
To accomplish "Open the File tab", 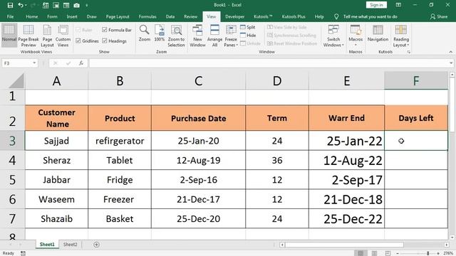I will point(10,16).
